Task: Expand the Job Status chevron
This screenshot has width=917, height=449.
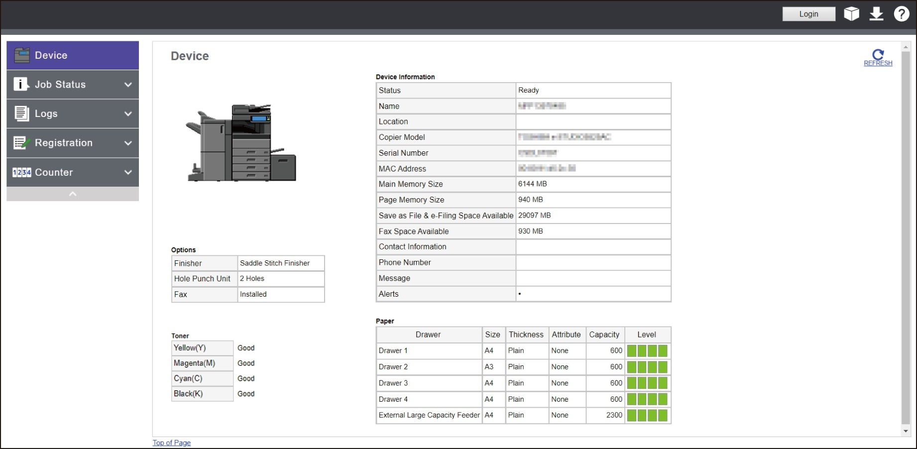Action: pos(128,85)
